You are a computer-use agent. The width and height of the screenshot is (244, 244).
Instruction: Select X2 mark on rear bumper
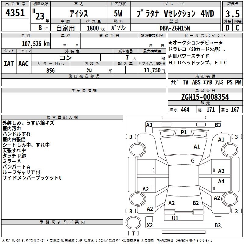pyautogui.click(x=149, y=225)
